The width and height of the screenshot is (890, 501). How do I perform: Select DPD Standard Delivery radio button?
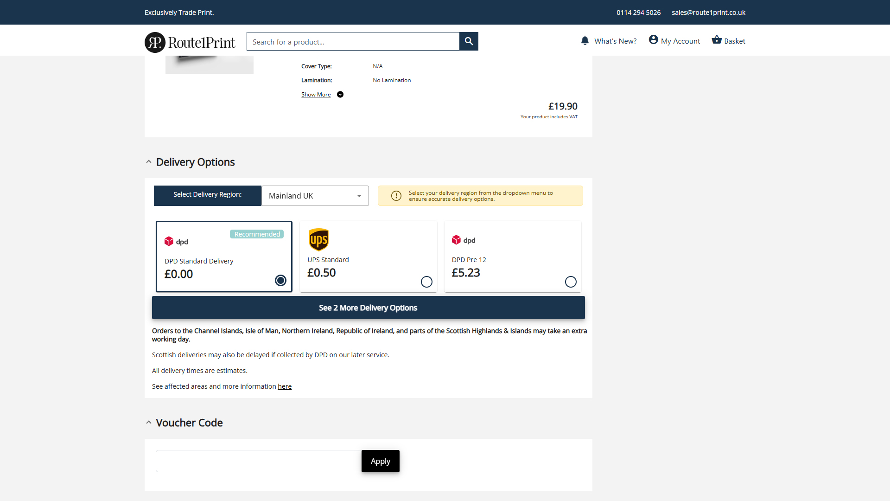280,280
